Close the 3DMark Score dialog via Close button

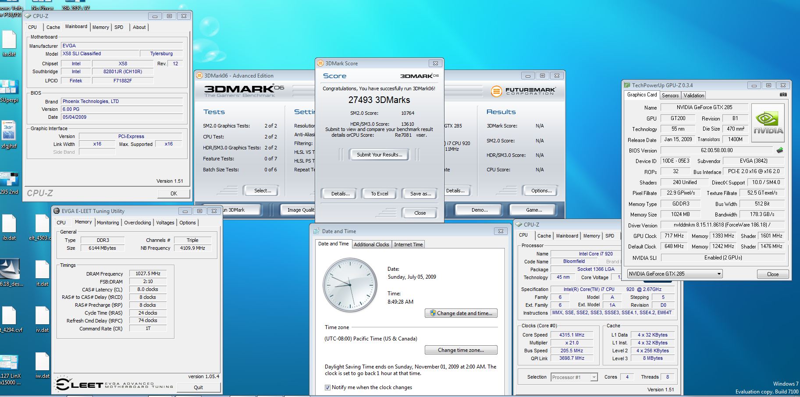click(x=420, y=213)
